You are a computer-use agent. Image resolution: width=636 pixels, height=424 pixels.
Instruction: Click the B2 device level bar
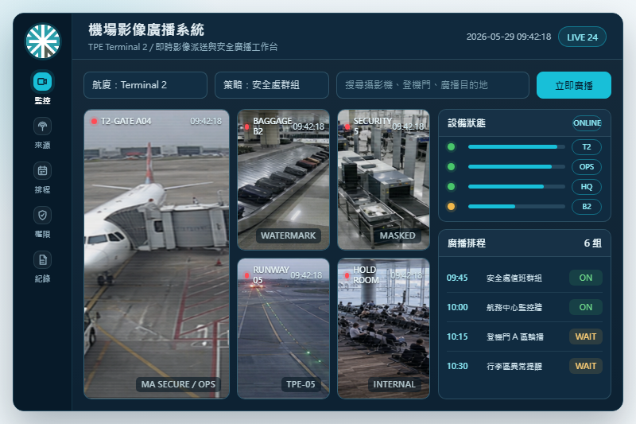point(516,207)
